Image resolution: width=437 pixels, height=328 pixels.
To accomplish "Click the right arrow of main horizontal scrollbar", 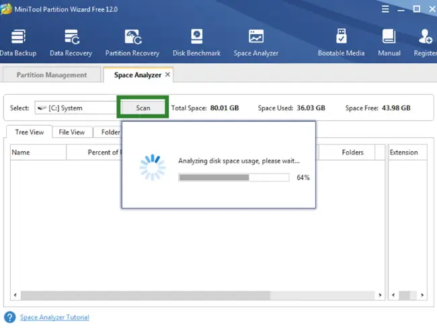I will click(x=380, y=295).
